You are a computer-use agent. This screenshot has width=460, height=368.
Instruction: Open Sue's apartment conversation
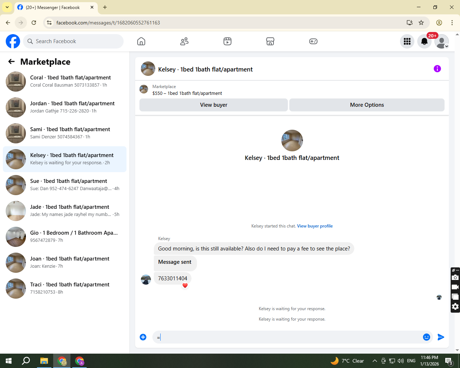65,185
